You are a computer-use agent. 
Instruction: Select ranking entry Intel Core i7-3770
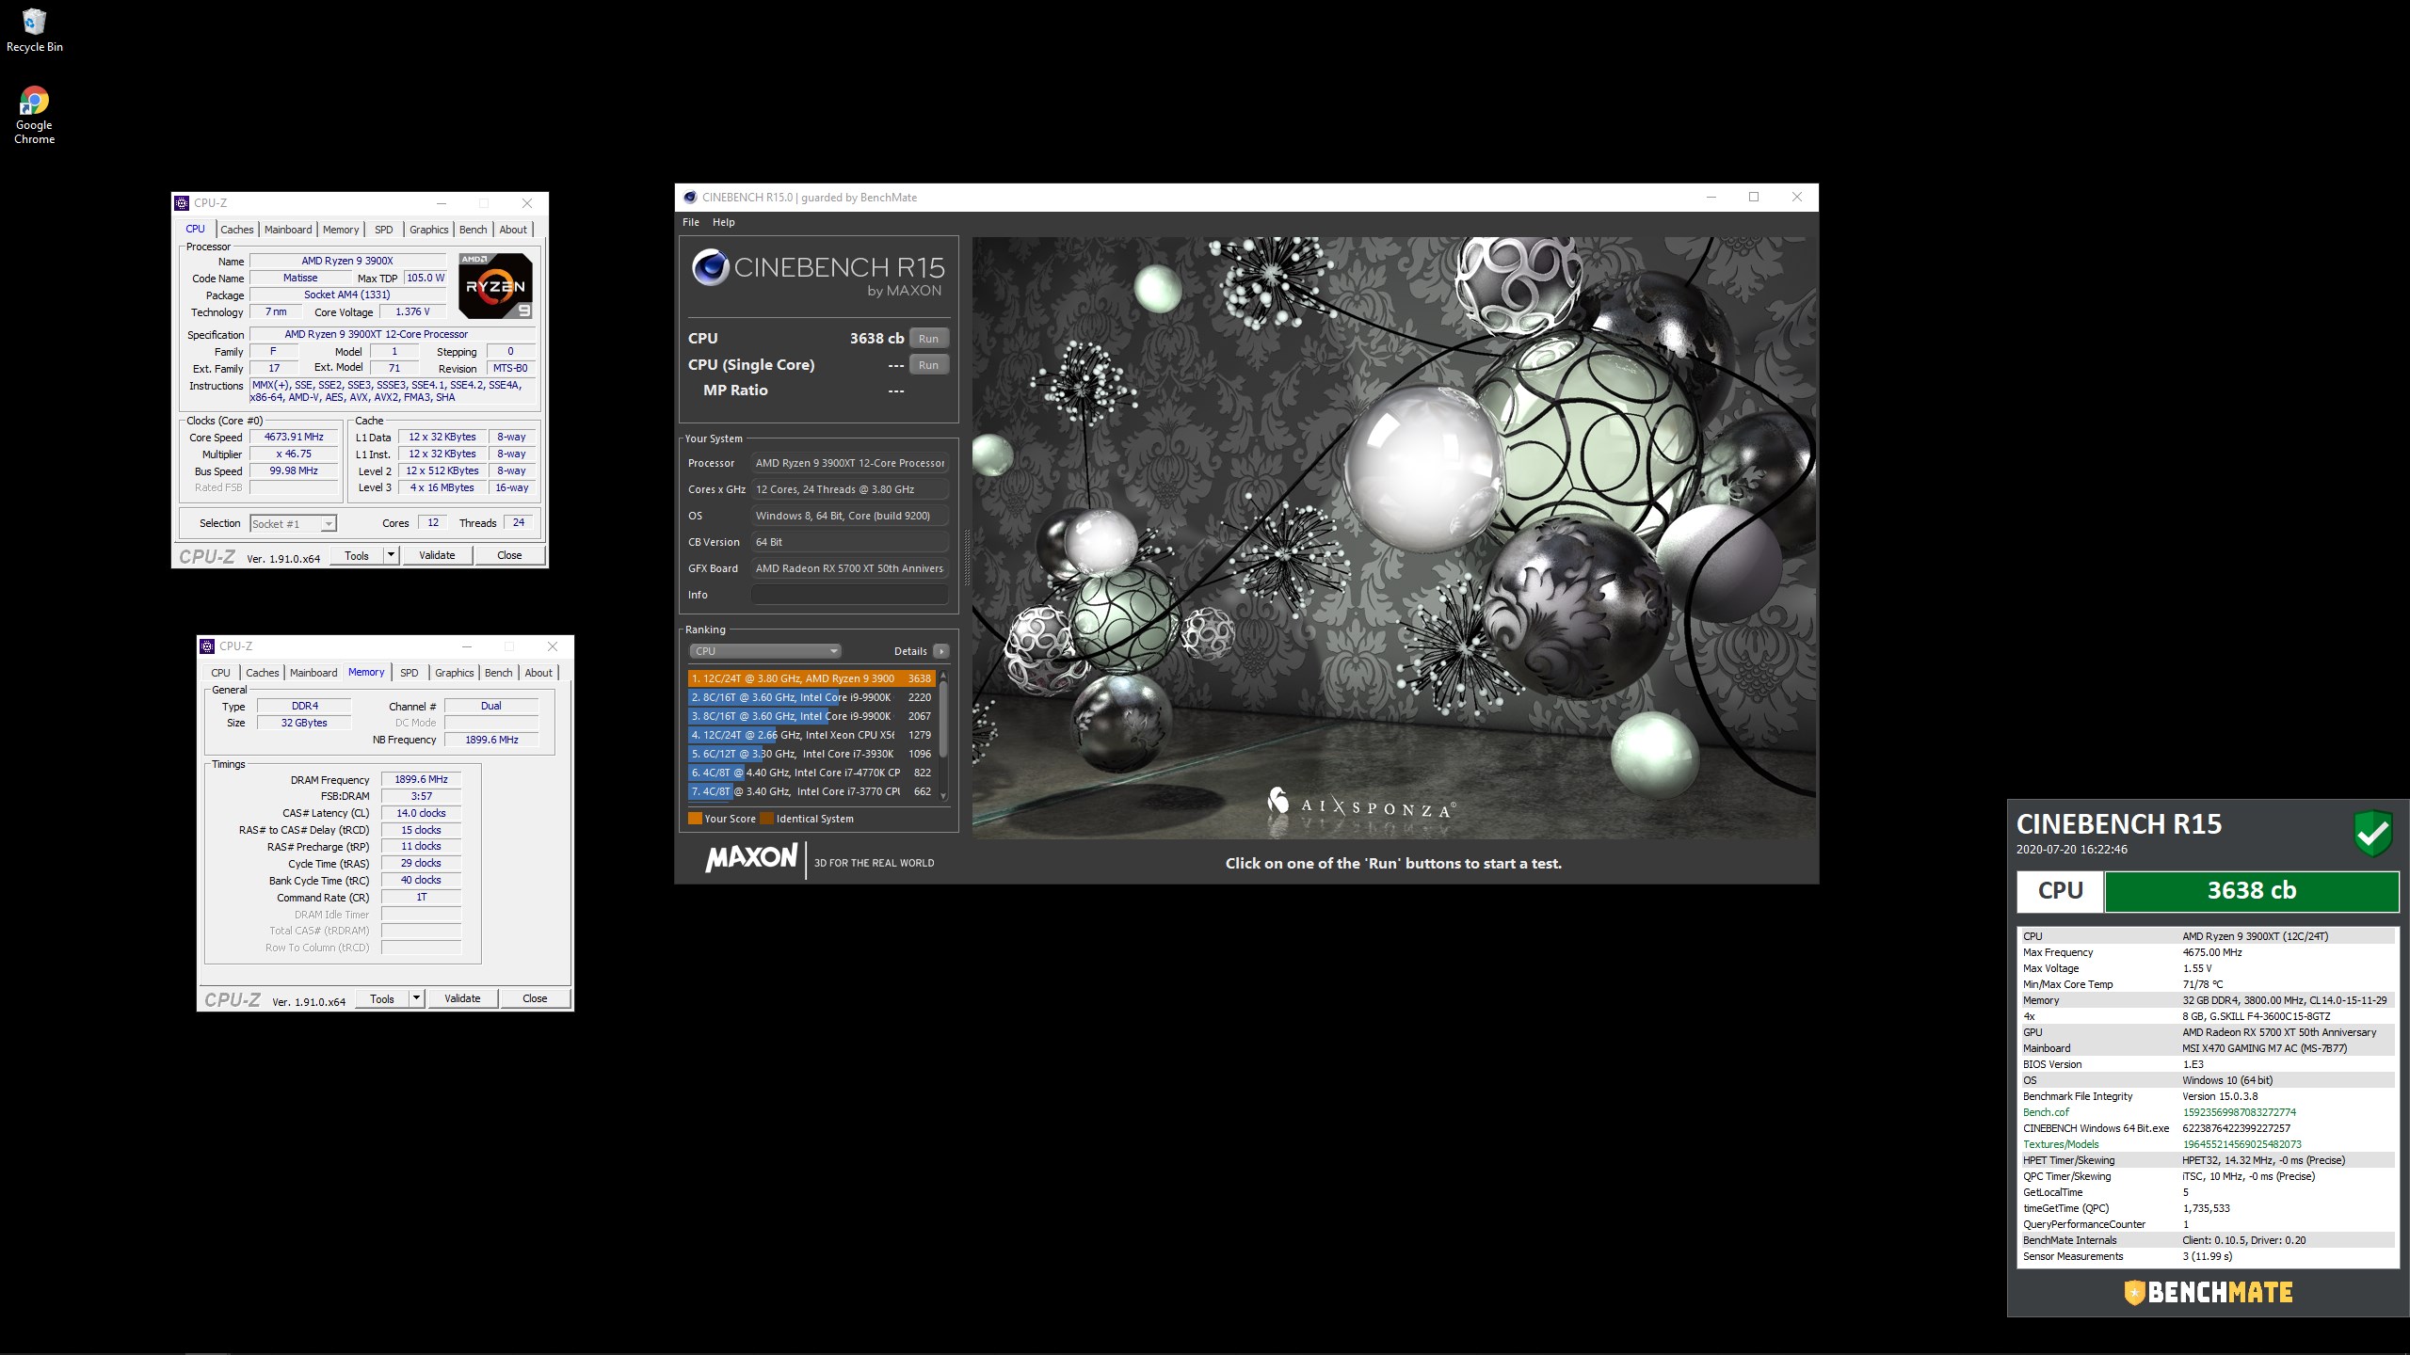[x=811, y=791]
